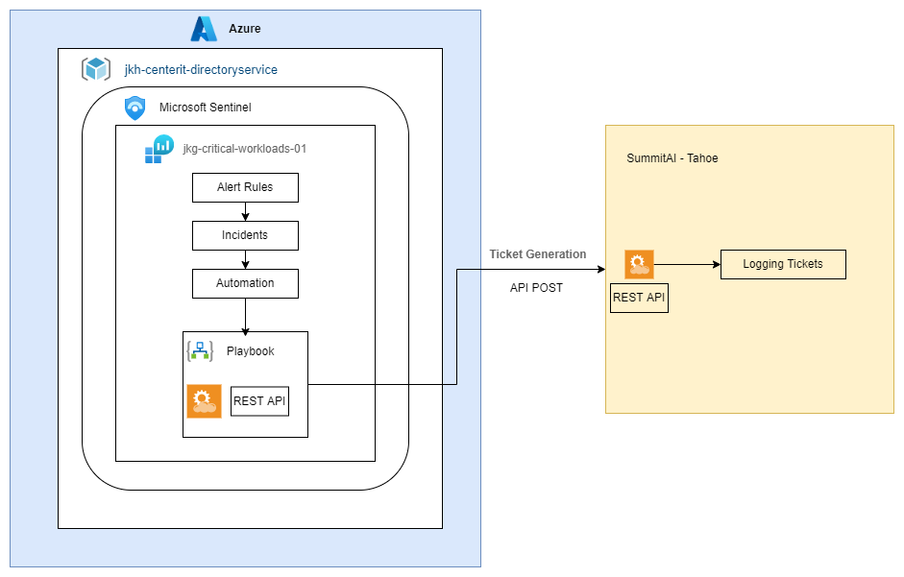Select the API POST label

(x=536, y=288)
